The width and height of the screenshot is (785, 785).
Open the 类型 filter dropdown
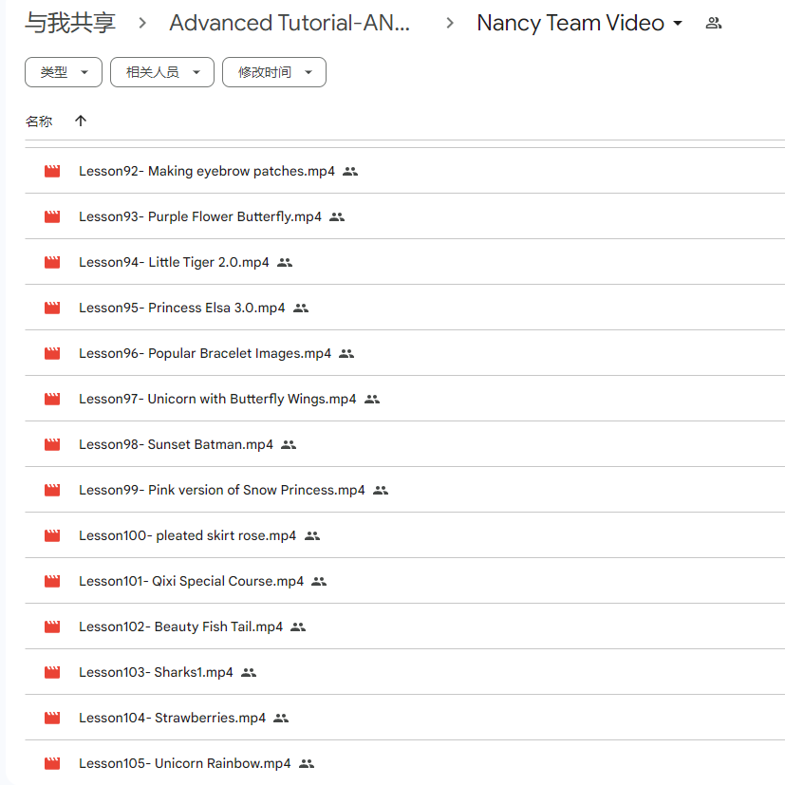[64, 72]
